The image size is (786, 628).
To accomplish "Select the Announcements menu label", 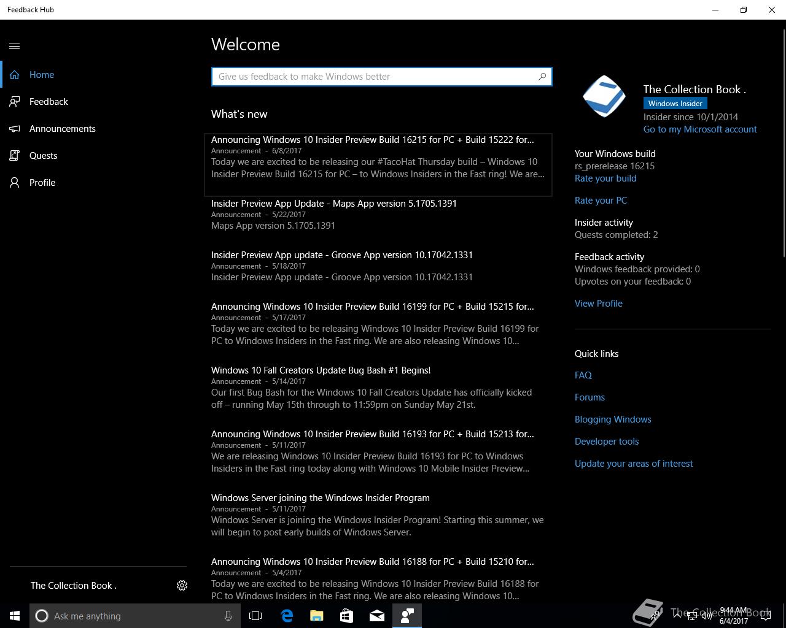I will click(x=63, y=129).
